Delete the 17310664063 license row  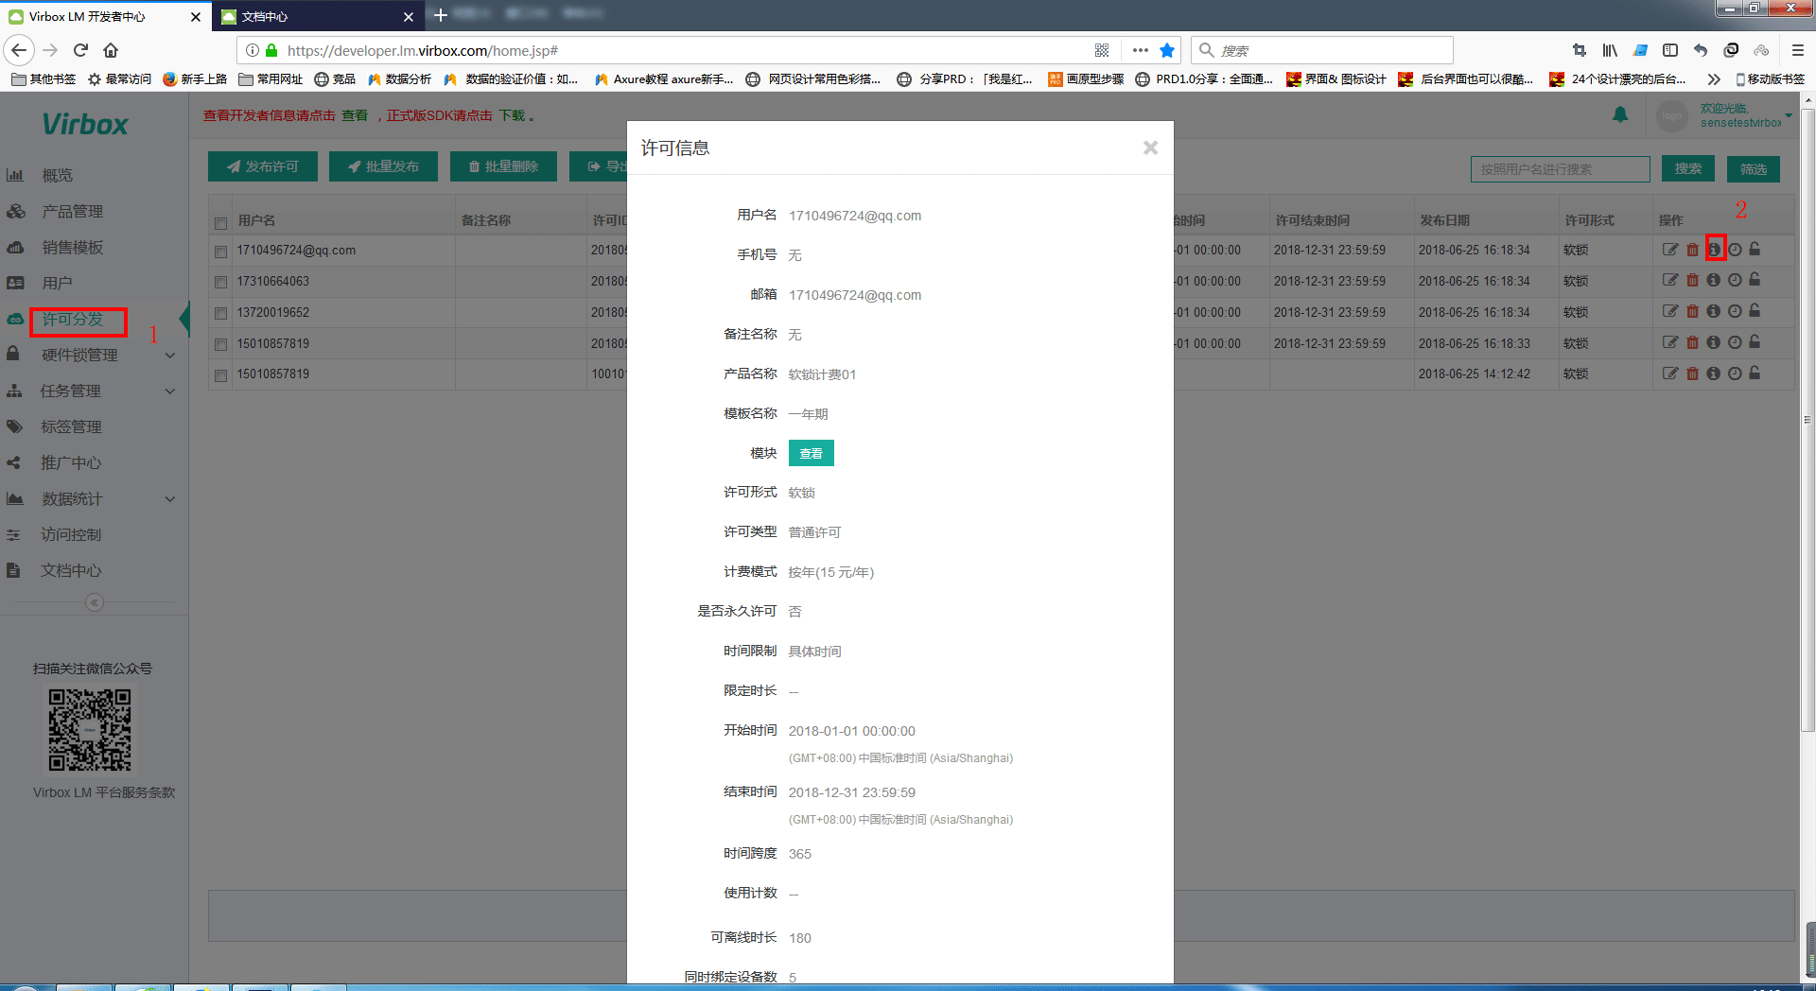click(x=1693, y=280)
